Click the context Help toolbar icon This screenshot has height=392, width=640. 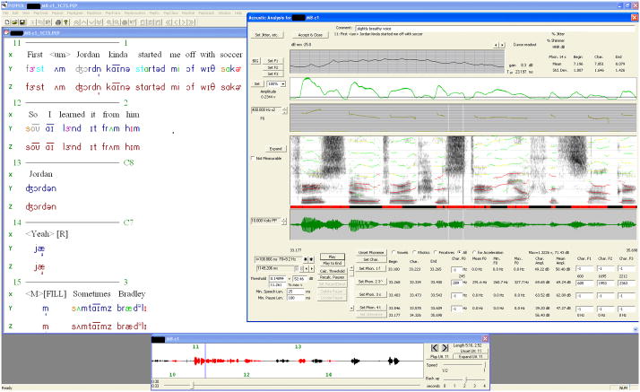pos(67,21)
